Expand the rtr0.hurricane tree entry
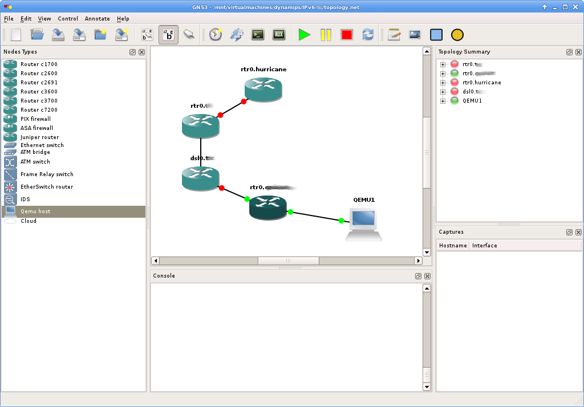This screenshot has width=584, height=407. click(x=443, y=83)
